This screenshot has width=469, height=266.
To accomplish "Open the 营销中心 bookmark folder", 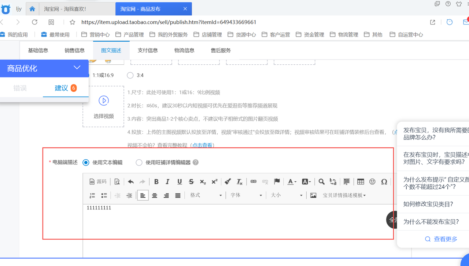I will click(x=95, y=35).
